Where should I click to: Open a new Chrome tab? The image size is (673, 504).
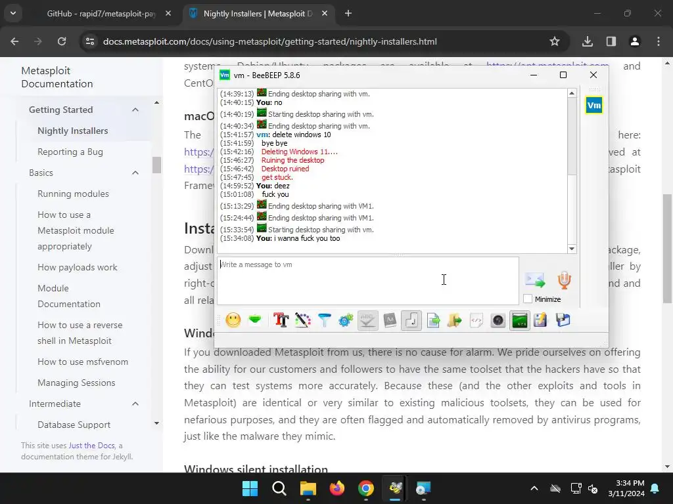(348, 14)
